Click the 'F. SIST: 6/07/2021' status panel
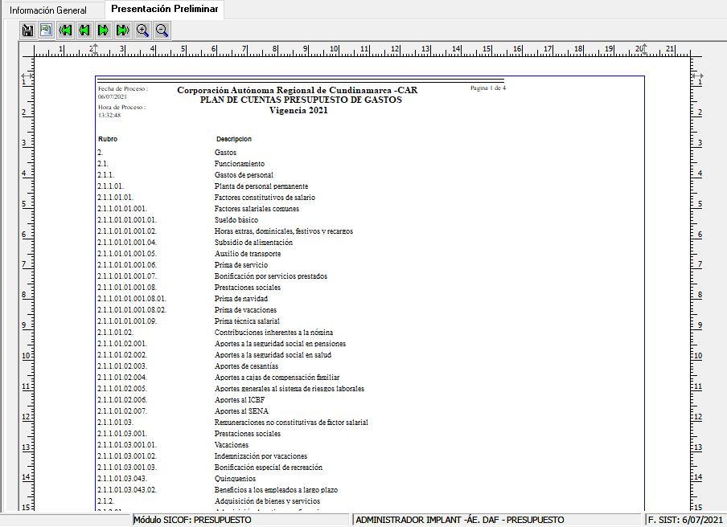The image size is (727, 527). (x=685, y=520)
